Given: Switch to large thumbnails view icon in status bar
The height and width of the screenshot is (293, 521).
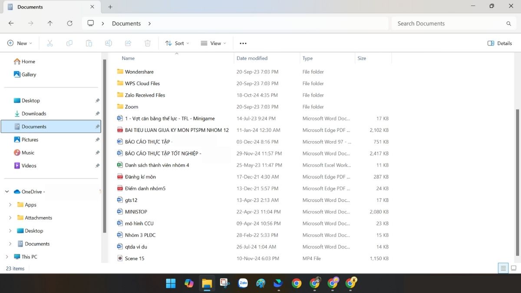Looking at the screenshot, I should pos(514,268).
